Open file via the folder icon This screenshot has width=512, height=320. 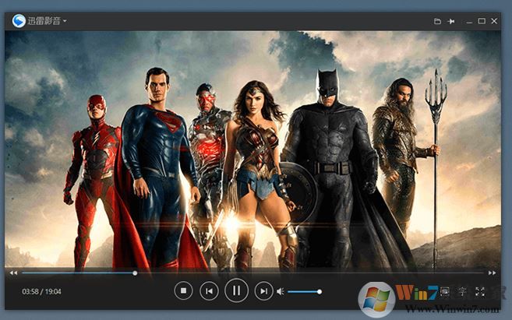pos(438,21)
